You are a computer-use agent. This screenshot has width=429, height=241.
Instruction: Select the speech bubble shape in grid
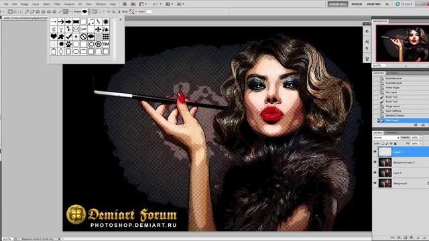91,36
